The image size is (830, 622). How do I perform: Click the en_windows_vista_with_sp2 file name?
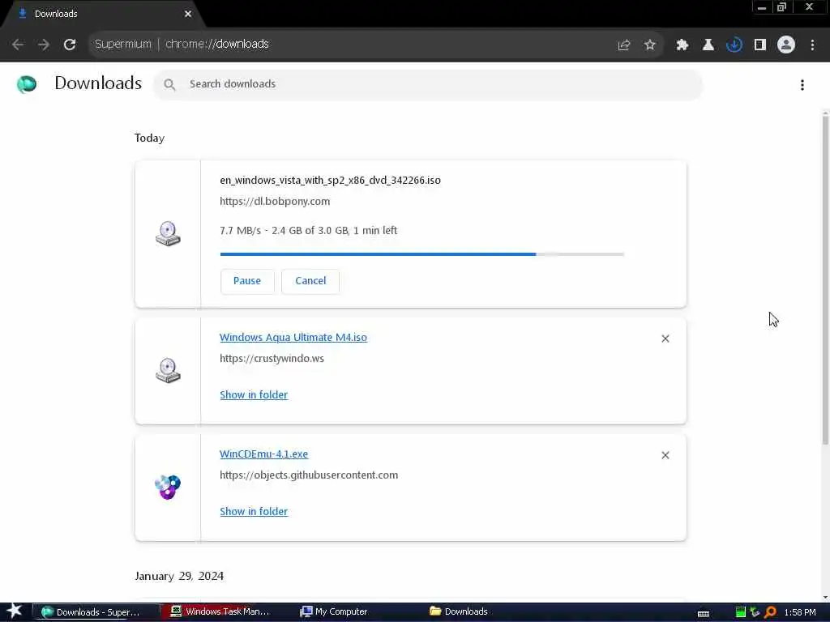point(331,181)
